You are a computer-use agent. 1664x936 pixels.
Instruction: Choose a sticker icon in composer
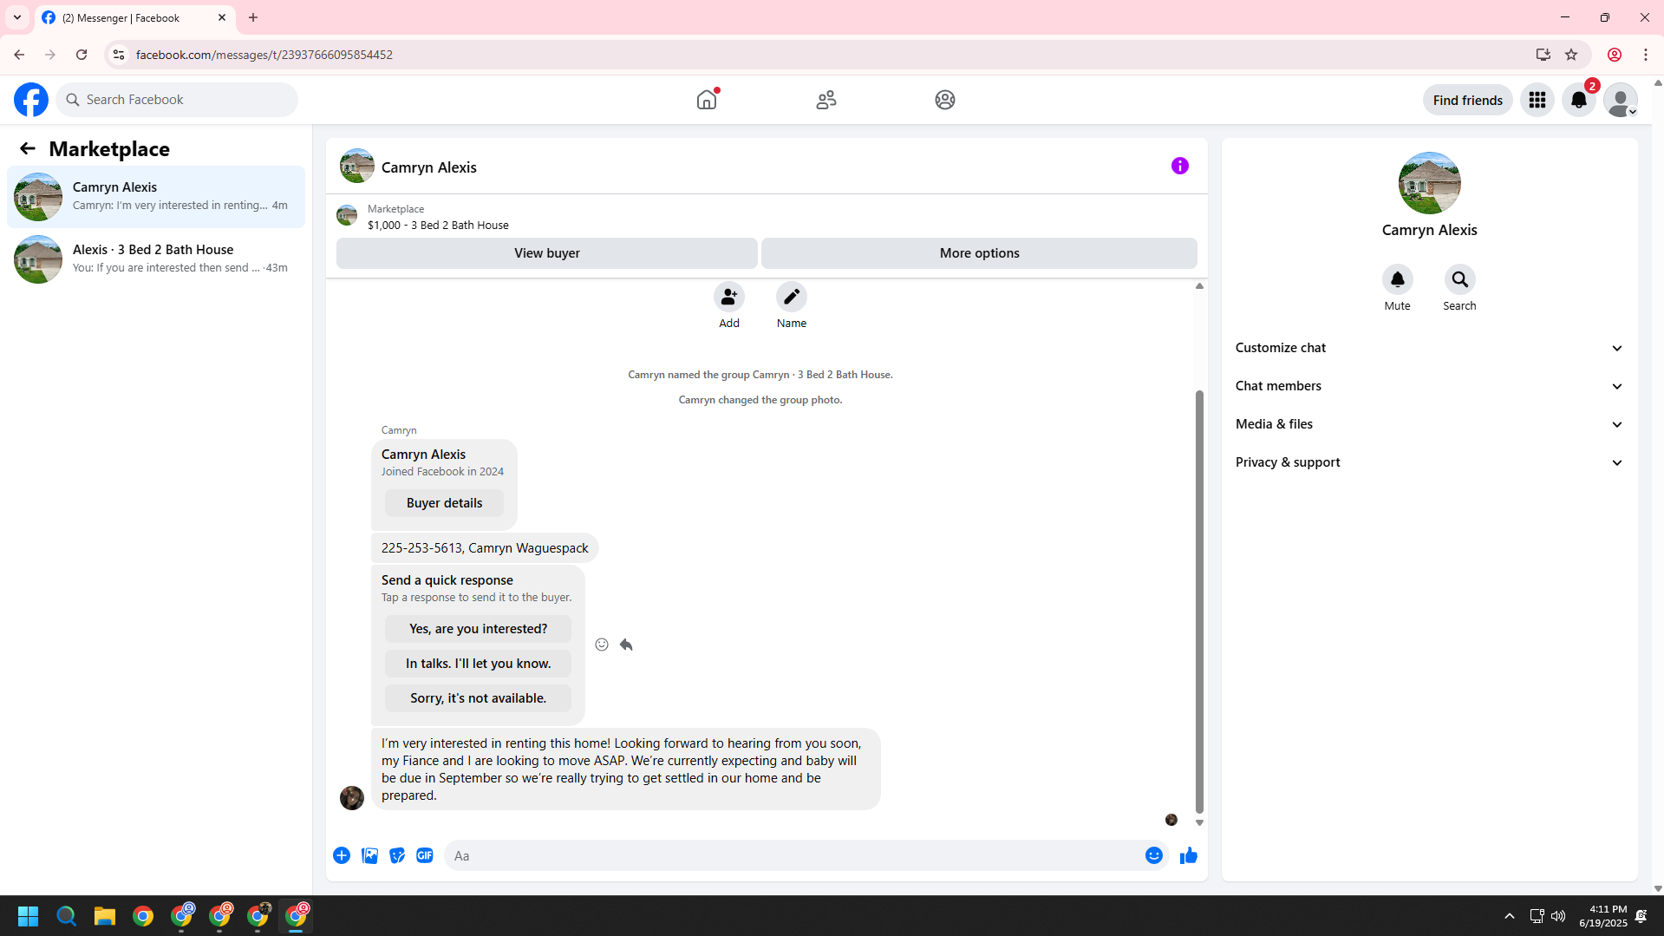397,855
